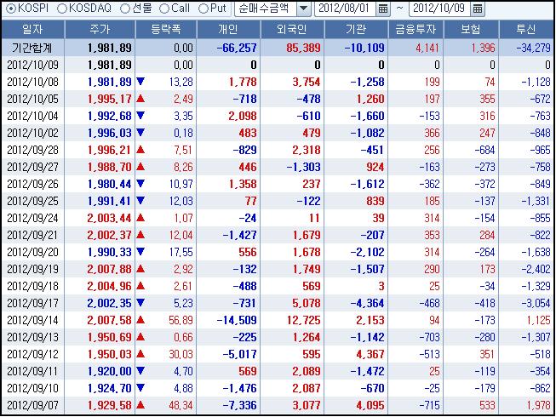
Task: Click the individual value 2,098
Action: point(243,117)
